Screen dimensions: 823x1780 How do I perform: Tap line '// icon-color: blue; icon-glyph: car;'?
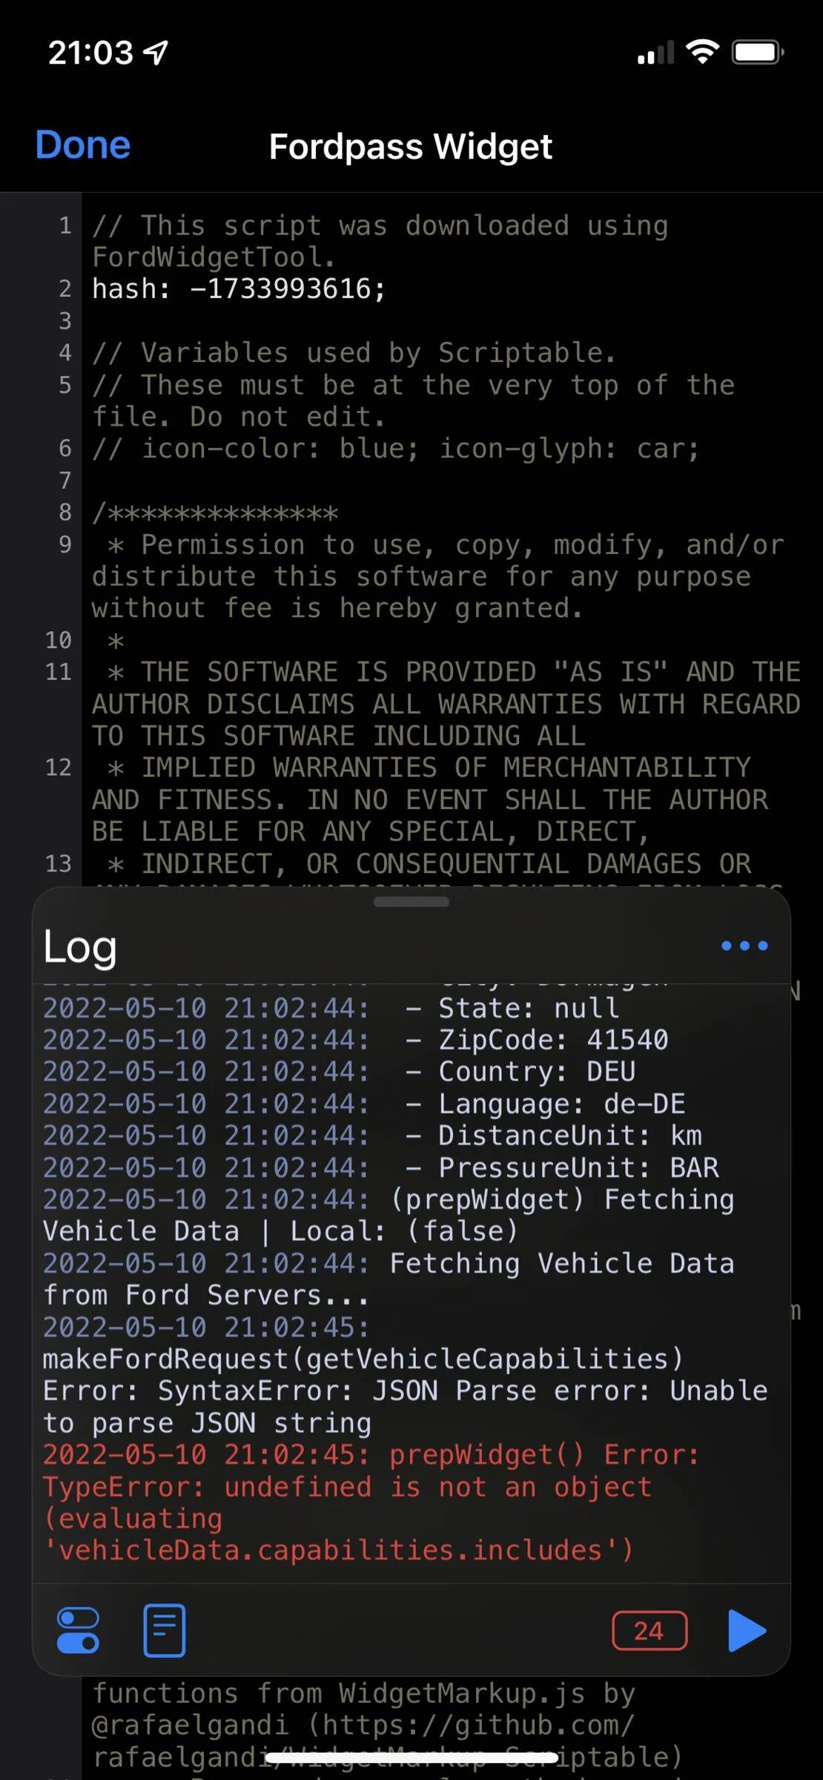click(x=395, y=448)
